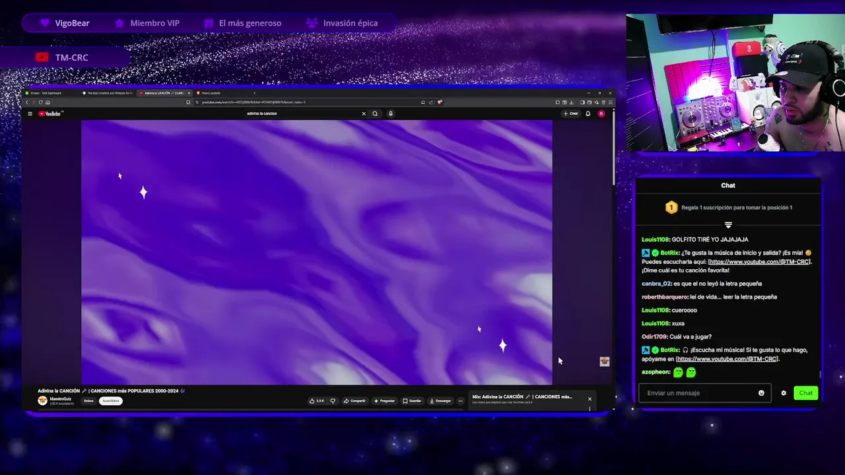
Task: Click the TM-CRC YouTube overlay badge
Action: point(63,57)
